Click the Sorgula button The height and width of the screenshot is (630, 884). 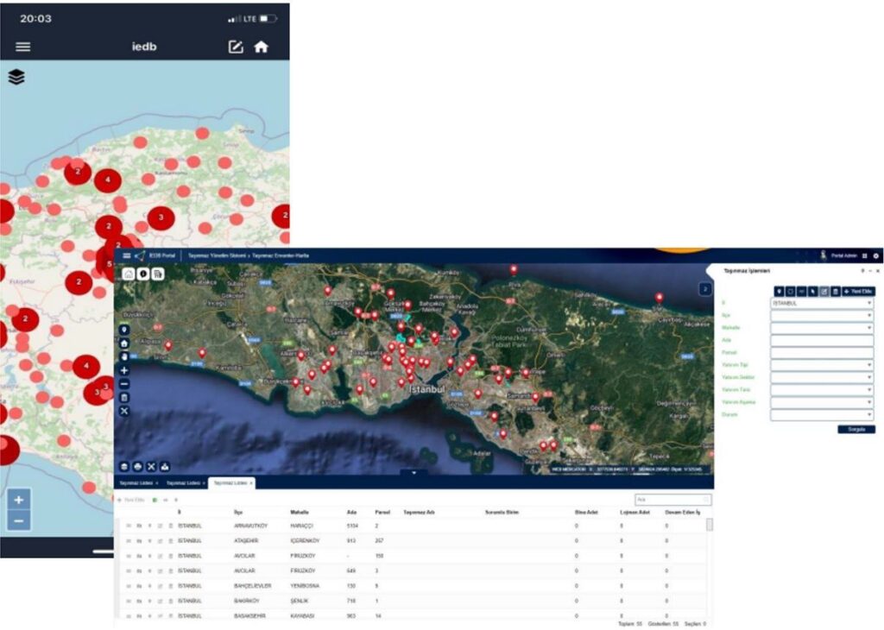856,429
